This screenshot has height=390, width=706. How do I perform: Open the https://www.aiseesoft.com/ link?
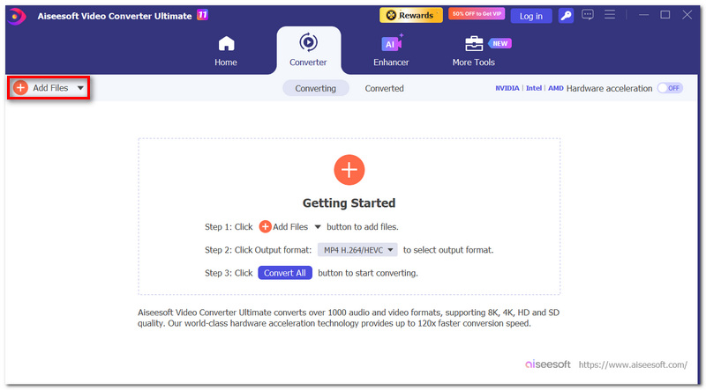(x=633, y=364)
